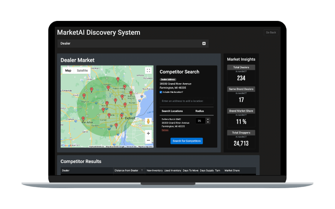Image resolution: width=335 pixels, height=209 pixels.
Task: Click Report a map error link
Action: tap(145, 147)
